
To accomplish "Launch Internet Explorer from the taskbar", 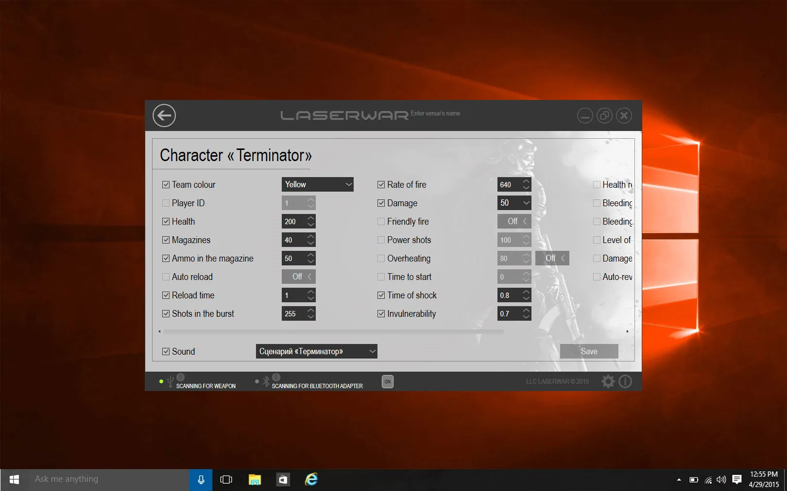I will (311, 480).
